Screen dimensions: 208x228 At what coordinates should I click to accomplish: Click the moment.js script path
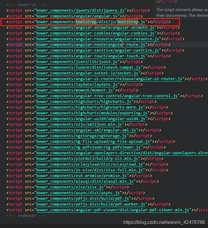point(75,90)
